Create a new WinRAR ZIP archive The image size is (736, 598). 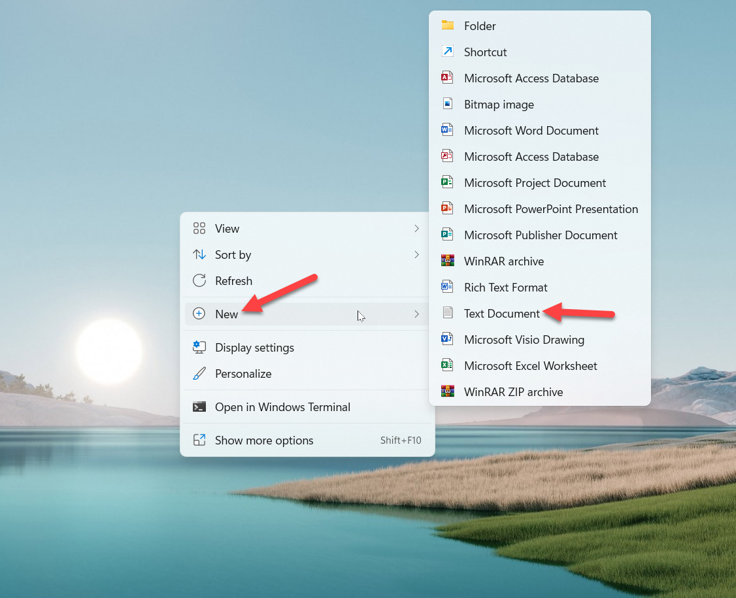(x=513, y=391)
